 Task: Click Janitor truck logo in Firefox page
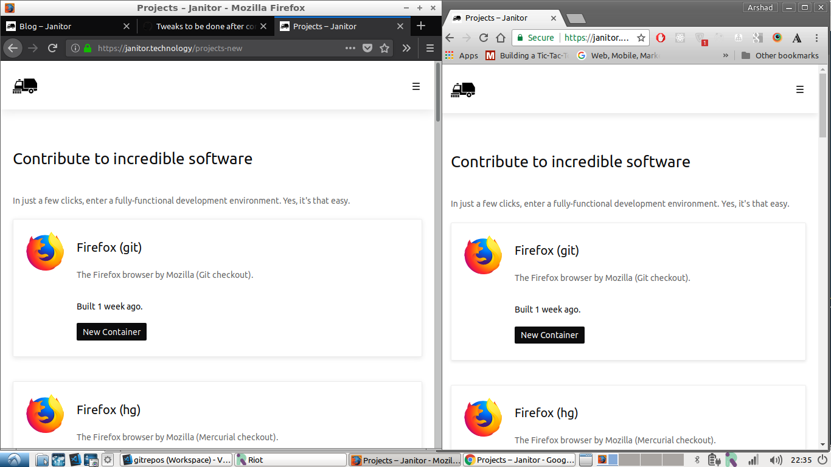coord(25,86)
